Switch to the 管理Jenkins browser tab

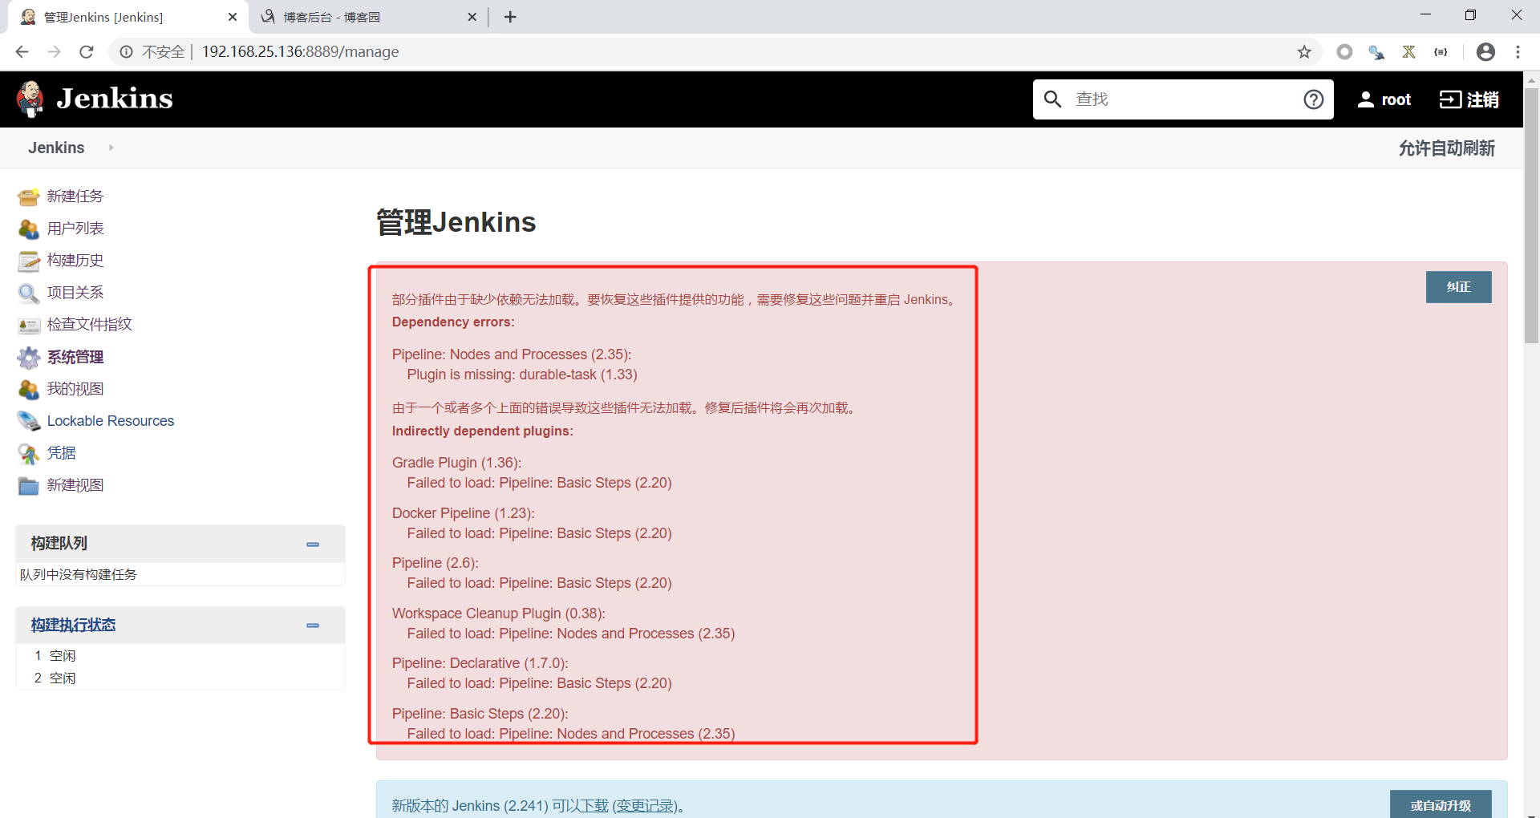coord(128,17)
